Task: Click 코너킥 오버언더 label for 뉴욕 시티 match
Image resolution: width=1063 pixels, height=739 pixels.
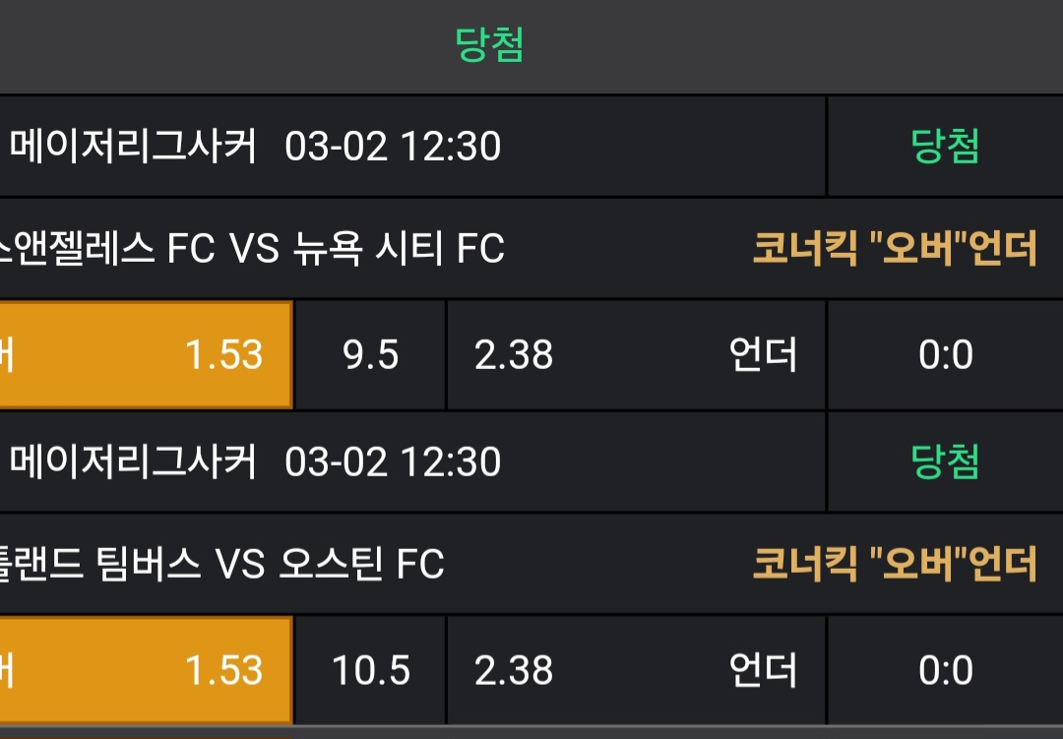Action: coord(895,249)
